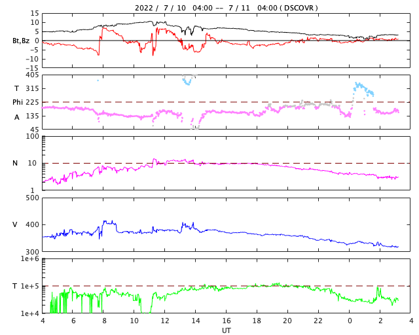Viewport: 419px width, 335px height.
Task: Click the 315 tick label
Action: [x=32, y=89]
